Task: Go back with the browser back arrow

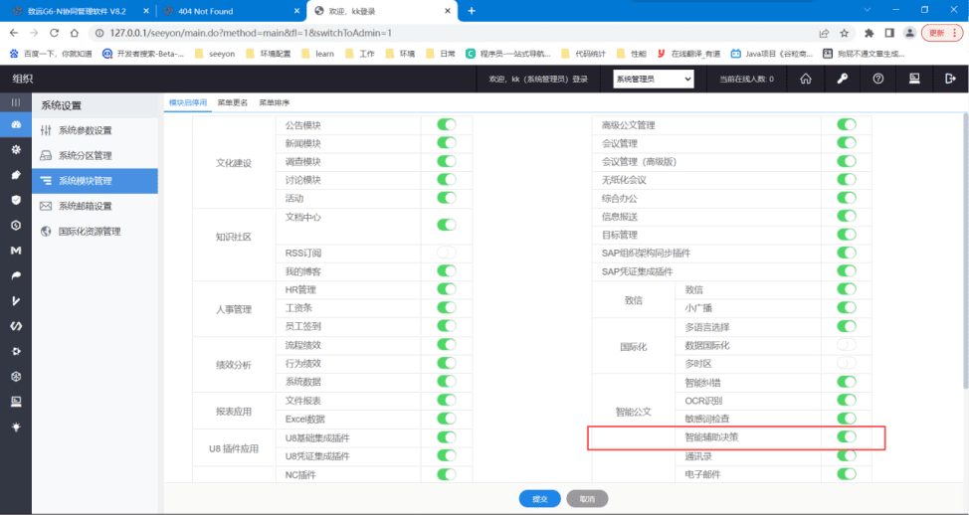Action: (14, 33)
